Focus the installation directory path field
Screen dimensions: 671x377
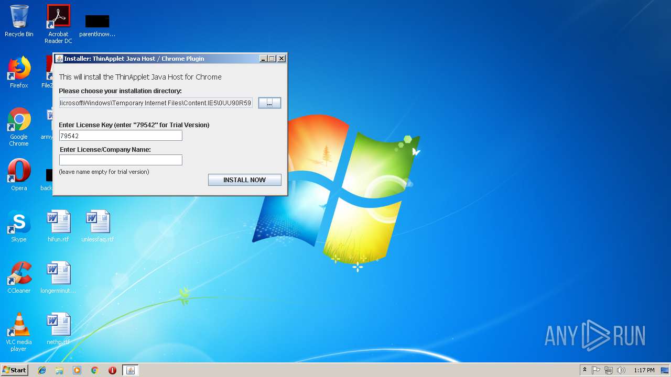[x=156, y=103]
